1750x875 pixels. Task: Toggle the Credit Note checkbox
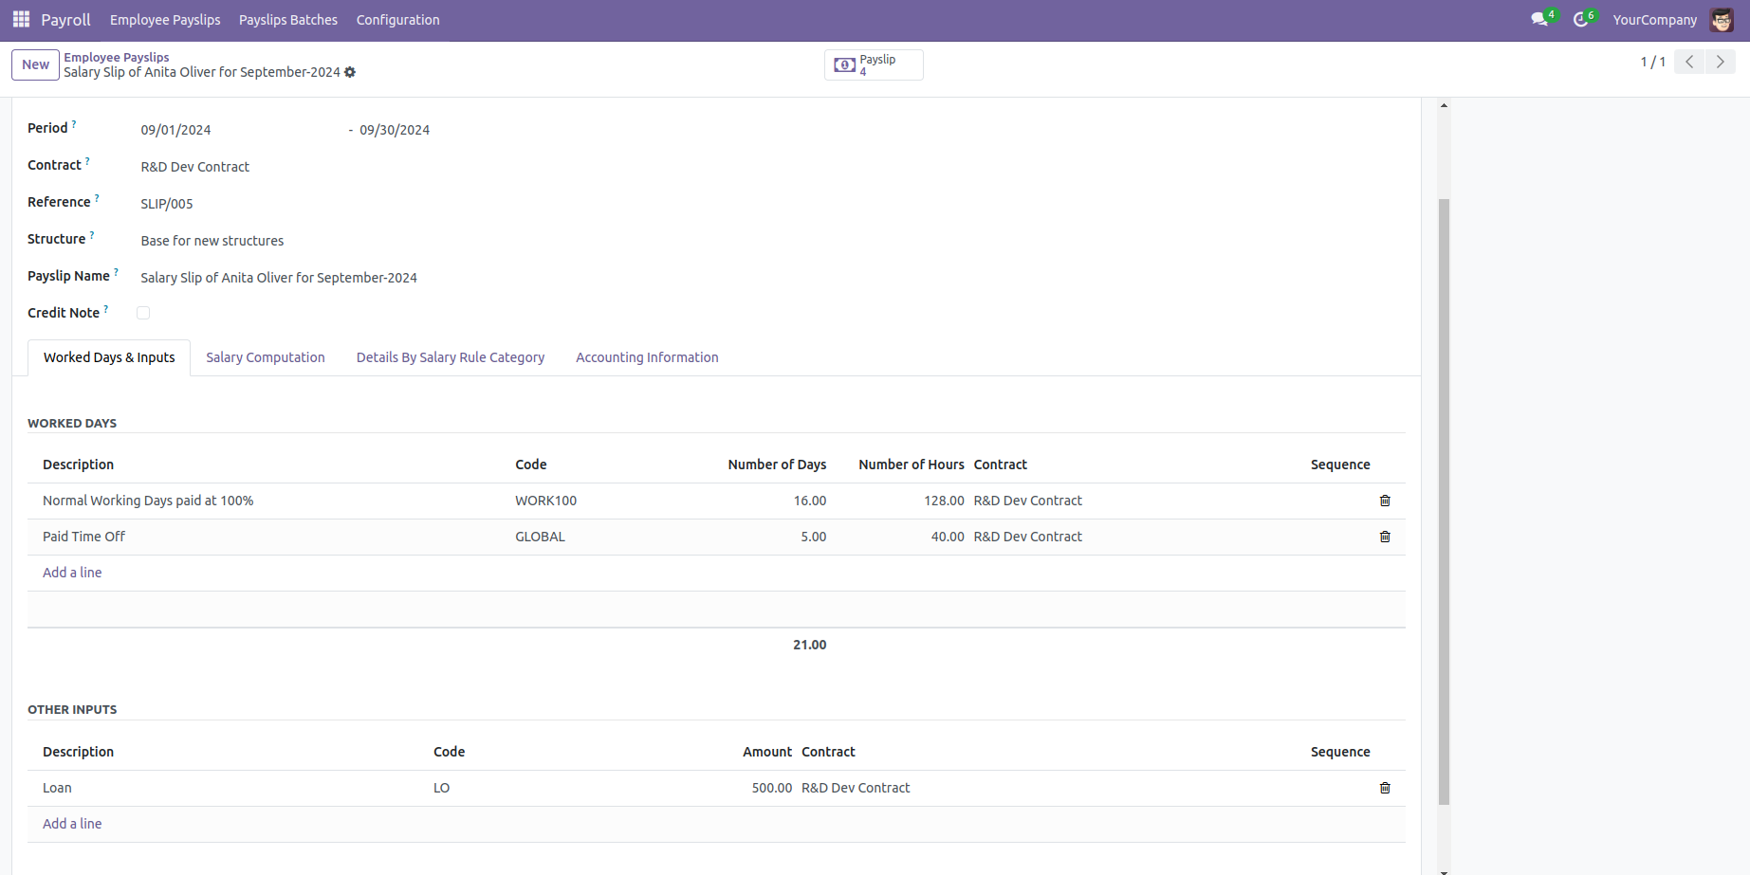[143, 313]
